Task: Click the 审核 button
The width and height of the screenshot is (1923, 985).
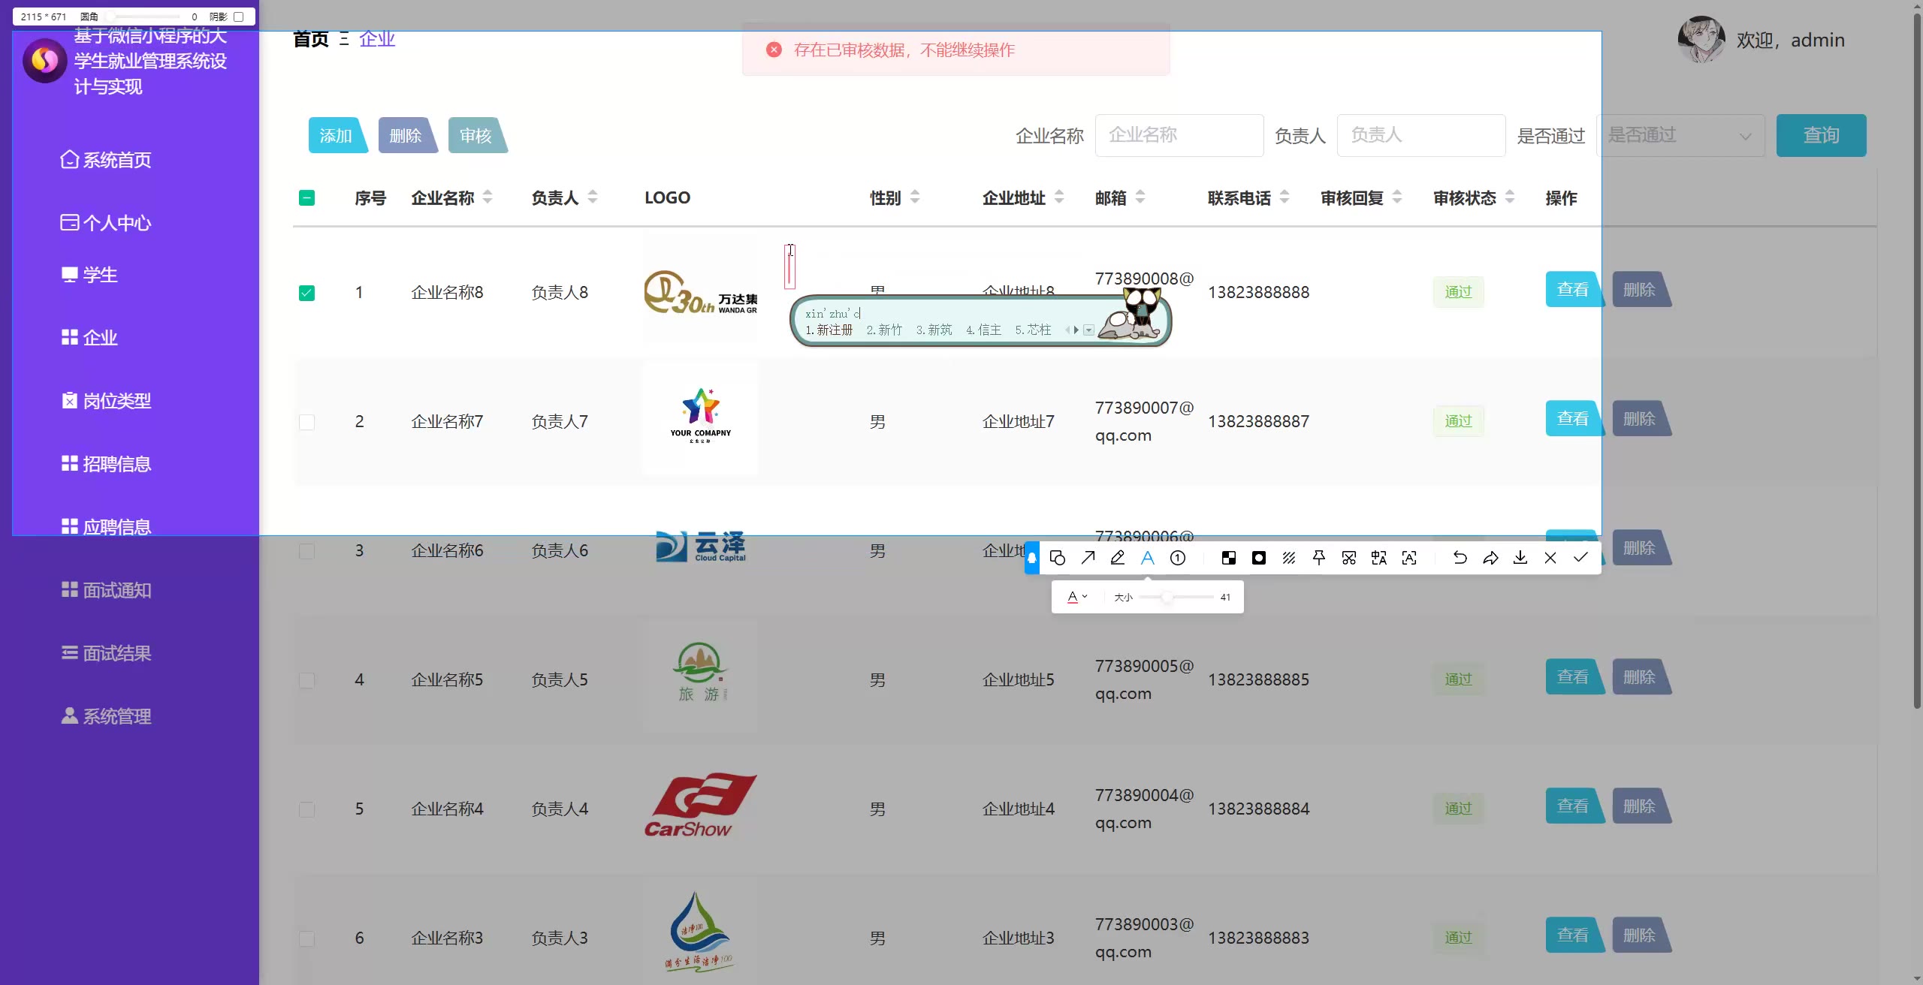Action: (475, 136)
